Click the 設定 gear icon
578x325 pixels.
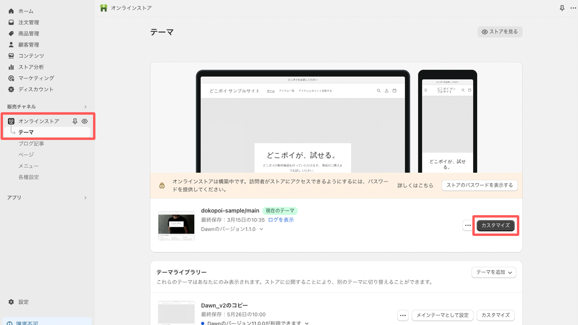click(x=11, y=302)
